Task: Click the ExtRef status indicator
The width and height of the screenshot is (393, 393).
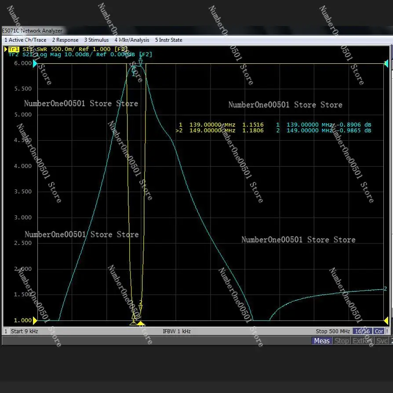Action: pyautogui.click(x=362, y=341)
